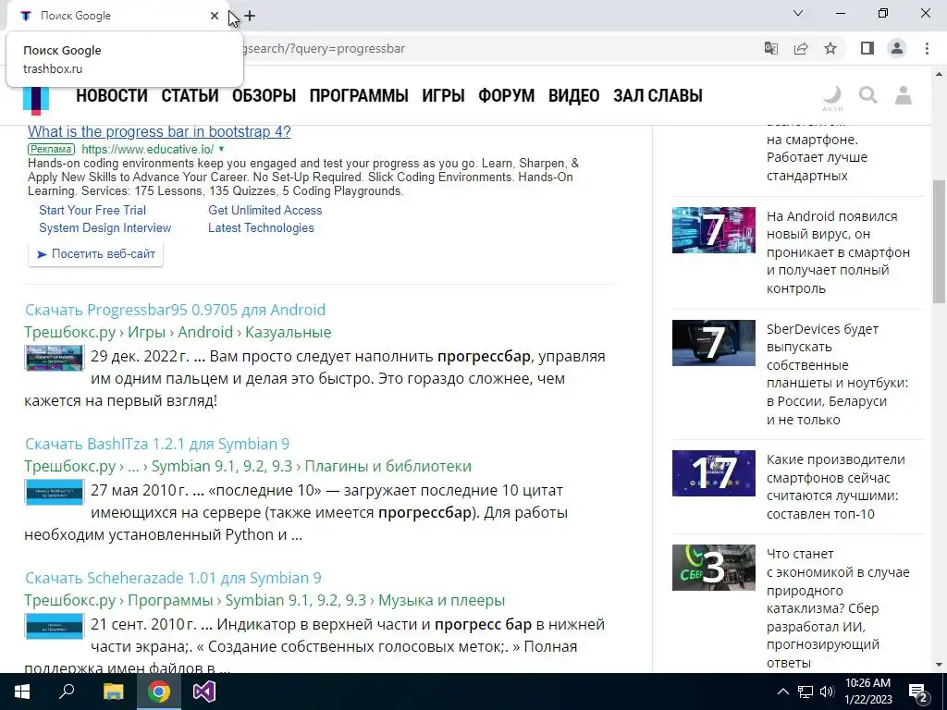Open File Explorer from taskbar
This screenshot has height=710, width=947.
(x=113, y=692)
